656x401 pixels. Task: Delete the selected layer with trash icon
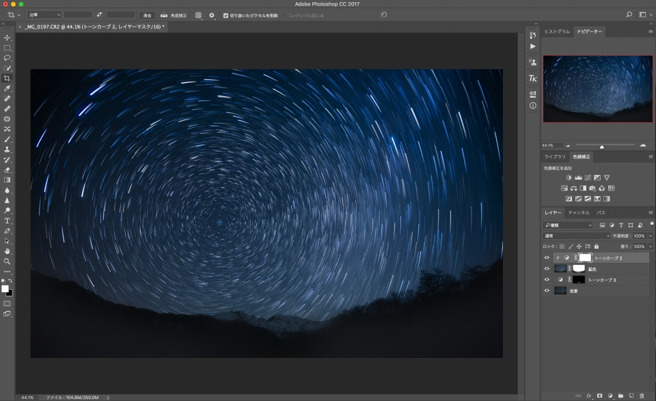[642, 396]
